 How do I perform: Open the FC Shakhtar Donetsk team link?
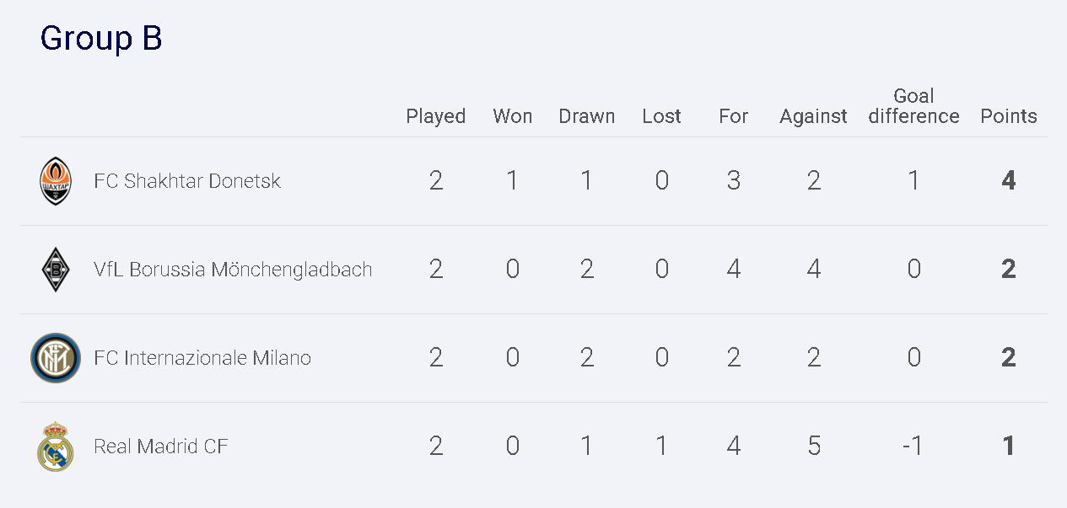(187, 181)
